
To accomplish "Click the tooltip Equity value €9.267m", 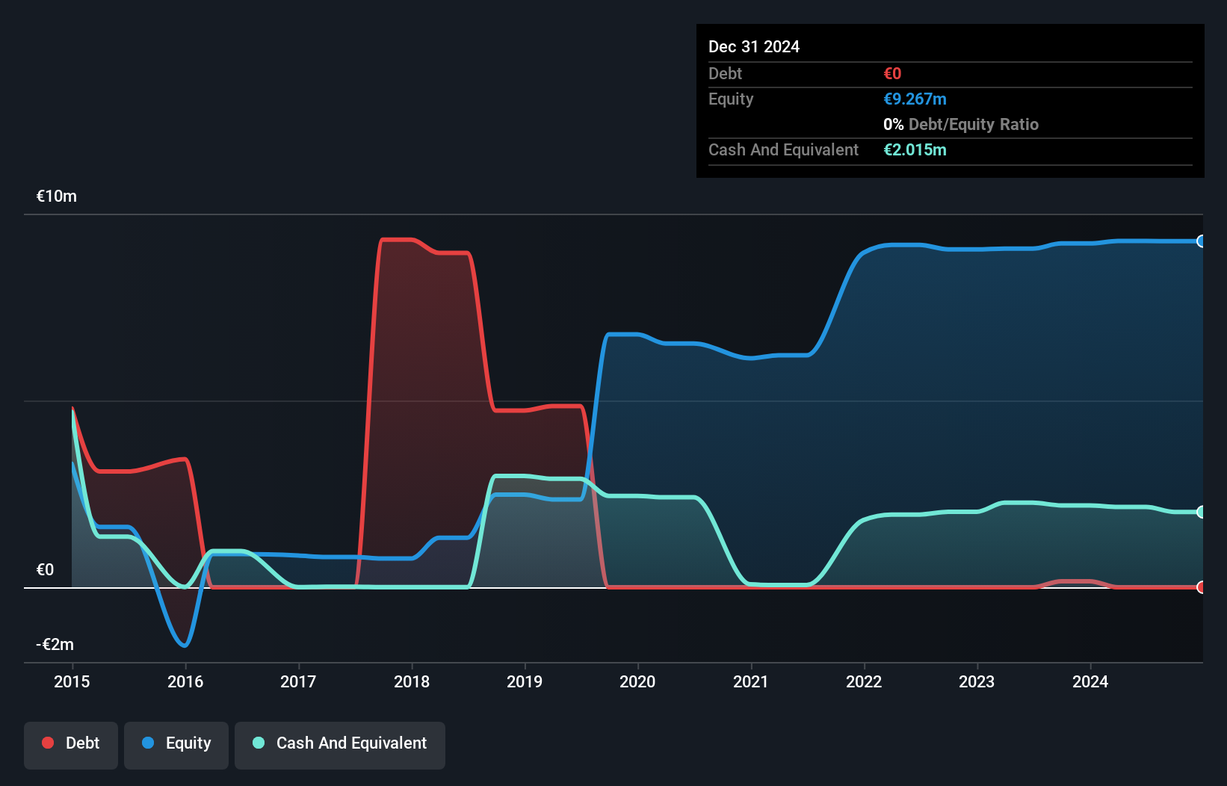I will click(x=915, y=99).
